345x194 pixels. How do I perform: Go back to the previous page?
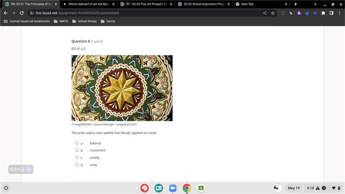[6, 13]
